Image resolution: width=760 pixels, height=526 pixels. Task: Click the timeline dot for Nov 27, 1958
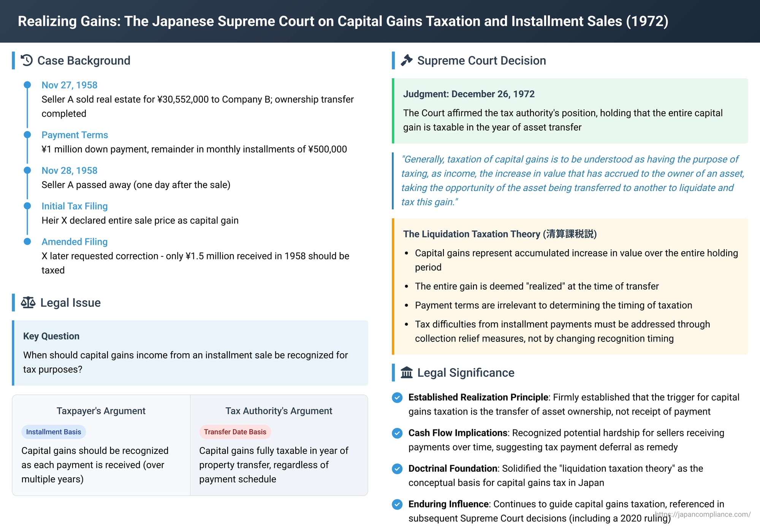pyautogui.click(x=27, y=85)
